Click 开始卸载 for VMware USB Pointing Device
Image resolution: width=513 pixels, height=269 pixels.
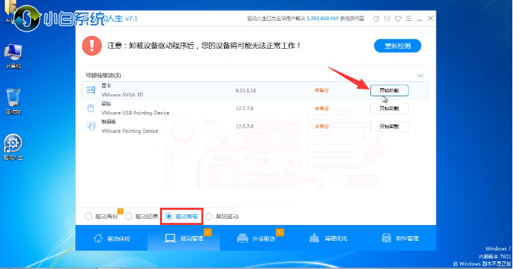[x=390, y=109]
